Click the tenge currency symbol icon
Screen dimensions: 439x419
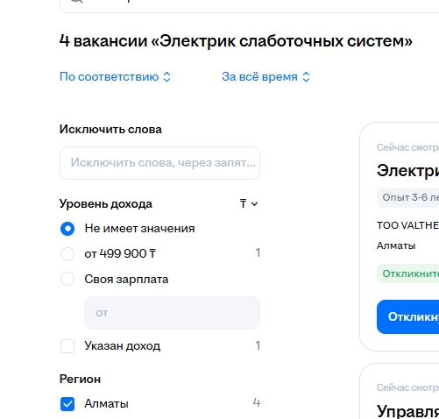(243, 203)
